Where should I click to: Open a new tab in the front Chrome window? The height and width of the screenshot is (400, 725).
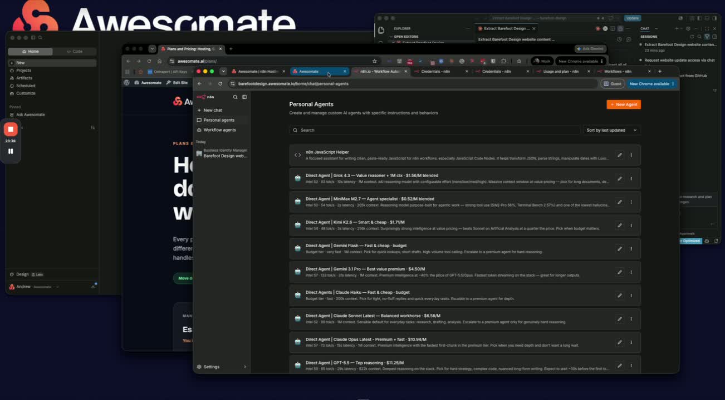(660, 72)
